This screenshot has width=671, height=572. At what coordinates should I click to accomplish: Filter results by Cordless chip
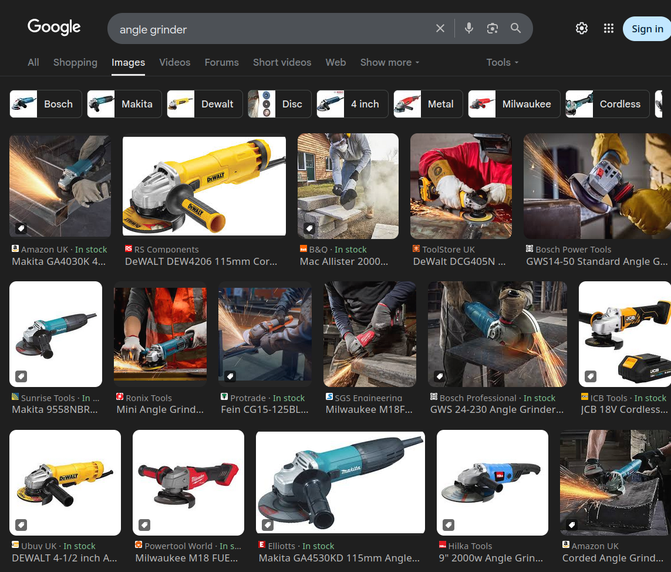click(x=608, y=104)
